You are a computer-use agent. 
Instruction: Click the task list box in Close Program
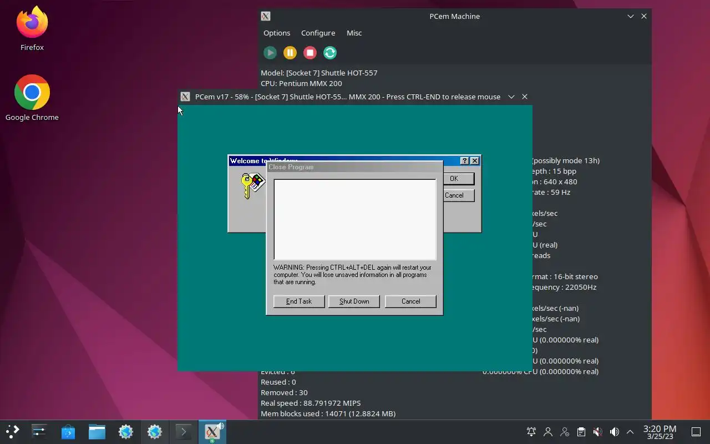355,219
